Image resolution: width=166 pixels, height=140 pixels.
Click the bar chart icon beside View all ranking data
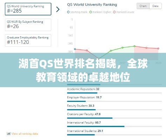(9, 133)
